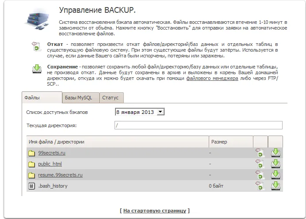Click save icon for public_html folder
The height and width of the screenshot is (219, 306).
click(276, 164)
